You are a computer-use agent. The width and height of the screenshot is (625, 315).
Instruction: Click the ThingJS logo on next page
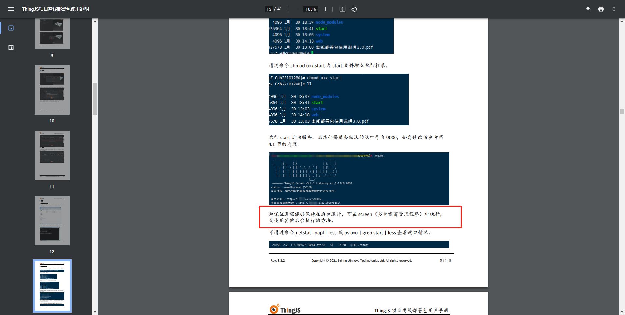[x=285, y=309]
